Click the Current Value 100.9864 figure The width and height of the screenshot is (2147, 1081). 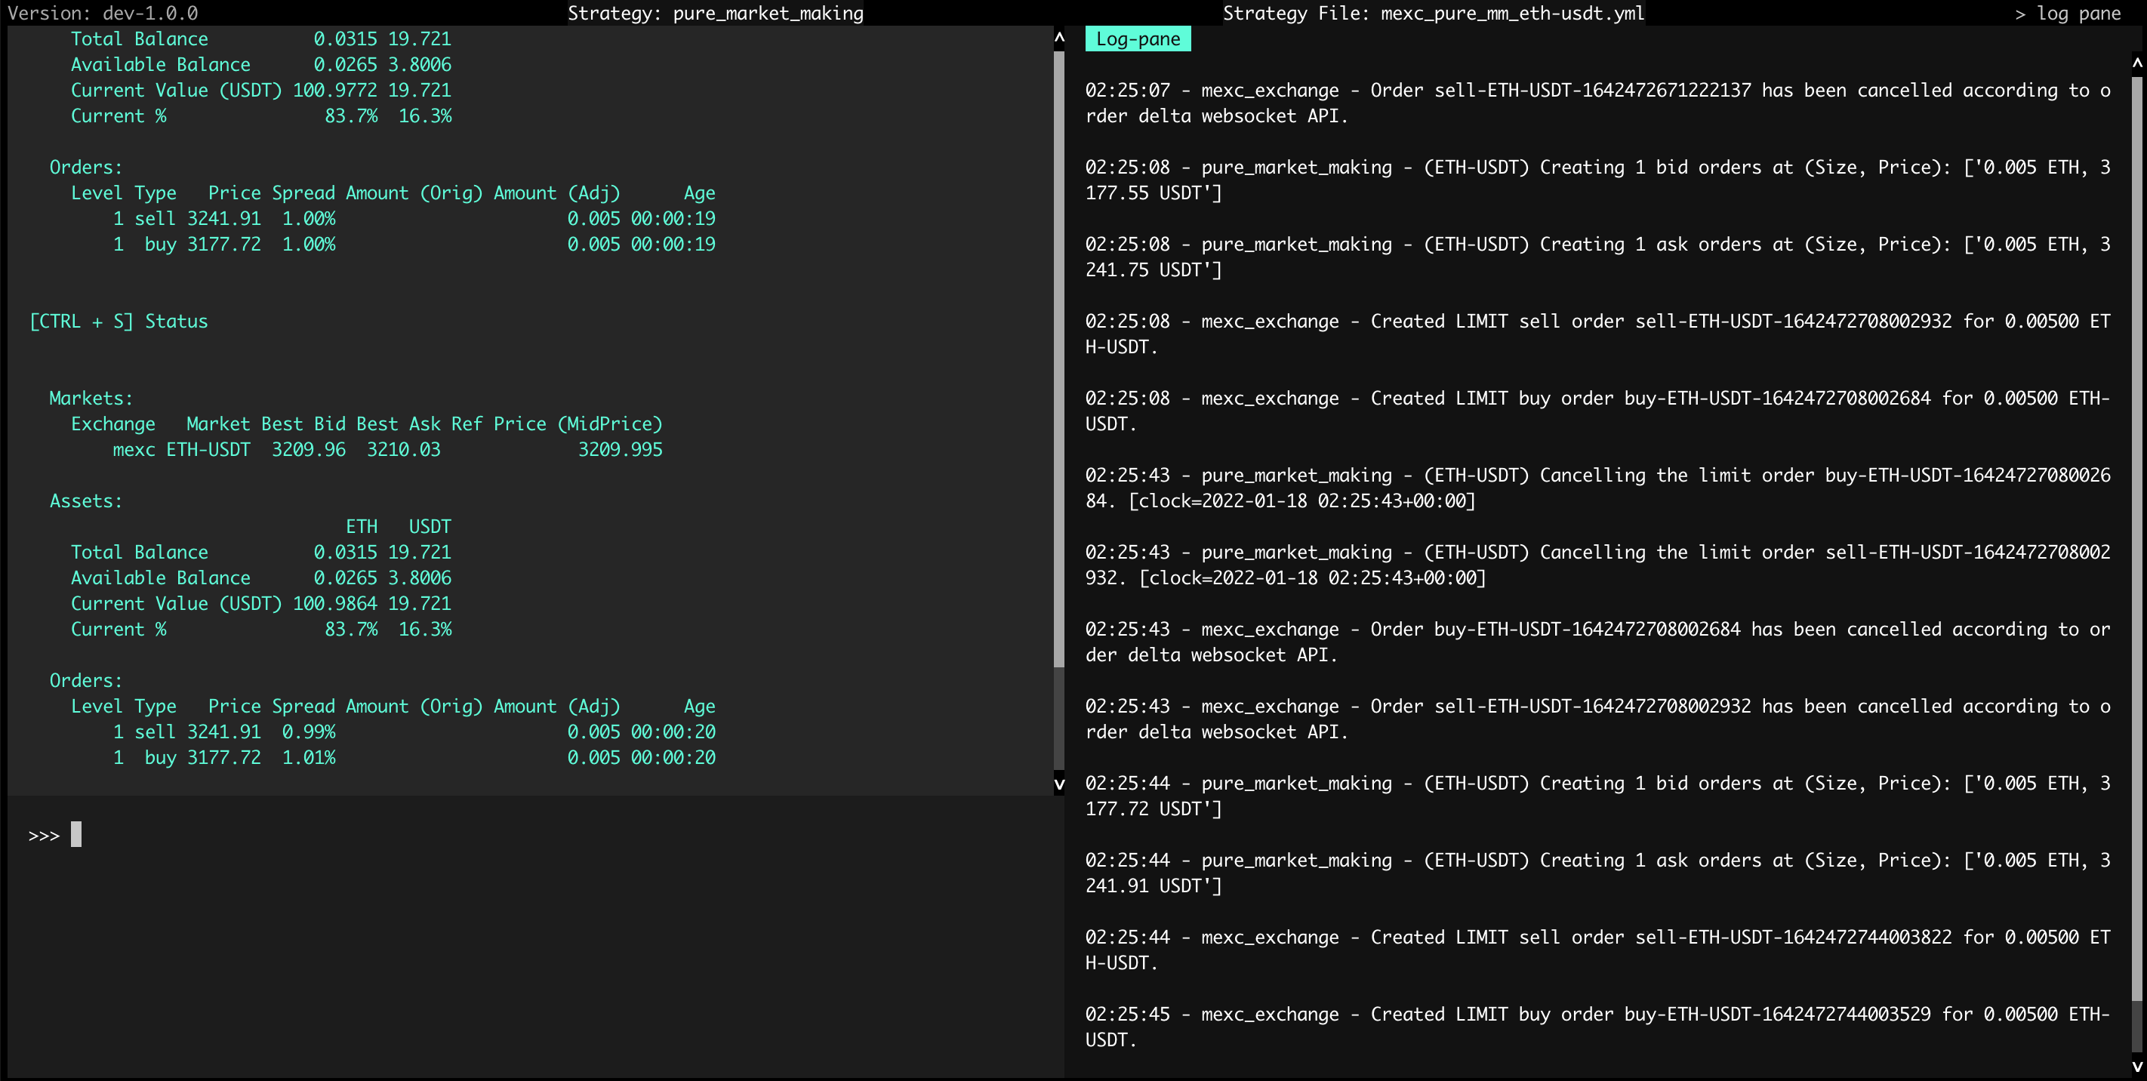pyautogui.click(x=335, y=603)
